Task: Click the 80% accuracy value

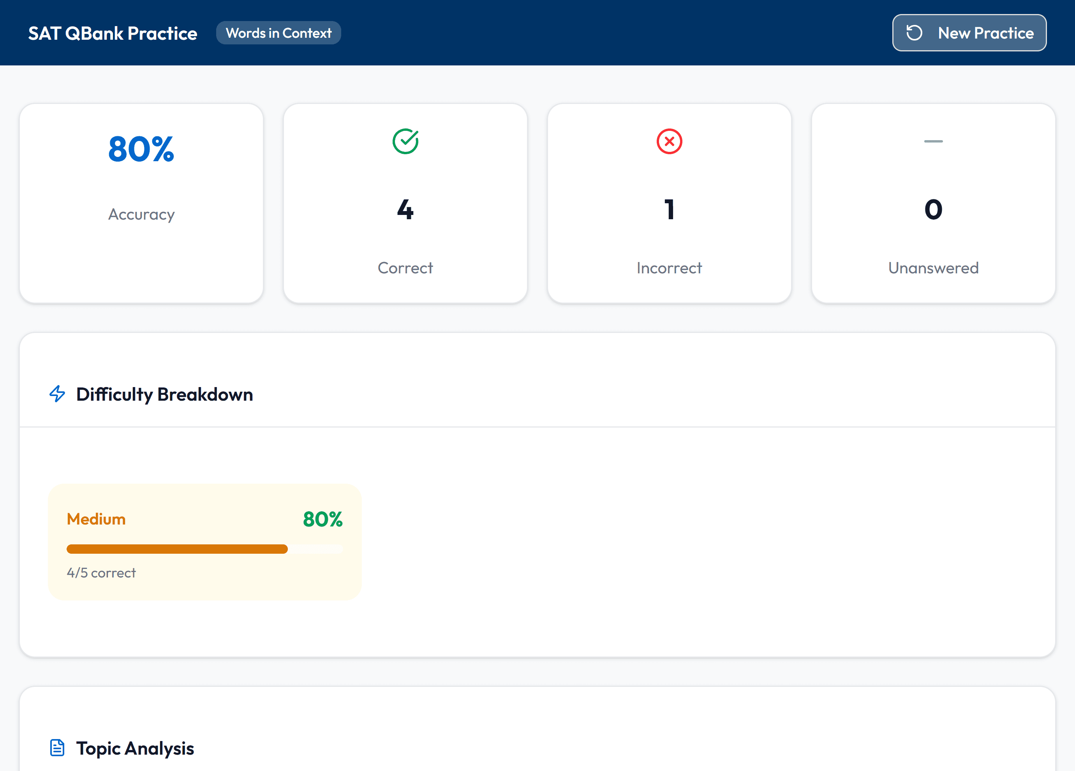Action: pos(141,149)
